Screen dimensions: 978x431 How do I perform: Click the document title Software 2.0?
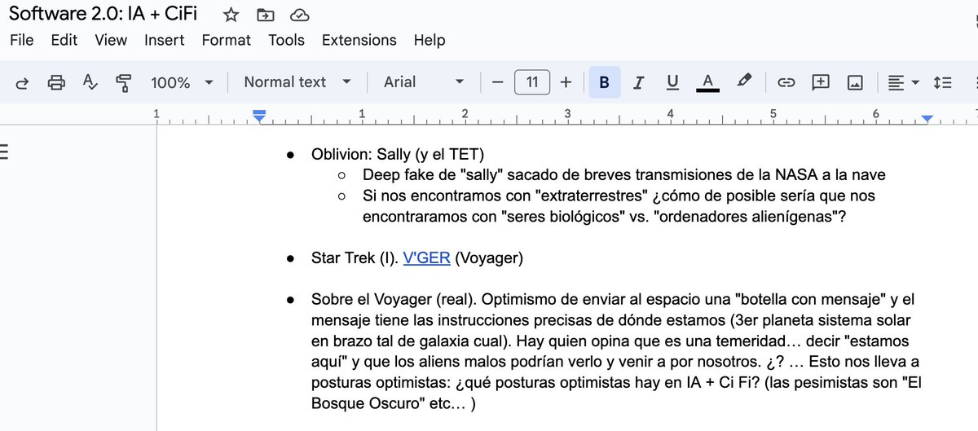point(104,14)
